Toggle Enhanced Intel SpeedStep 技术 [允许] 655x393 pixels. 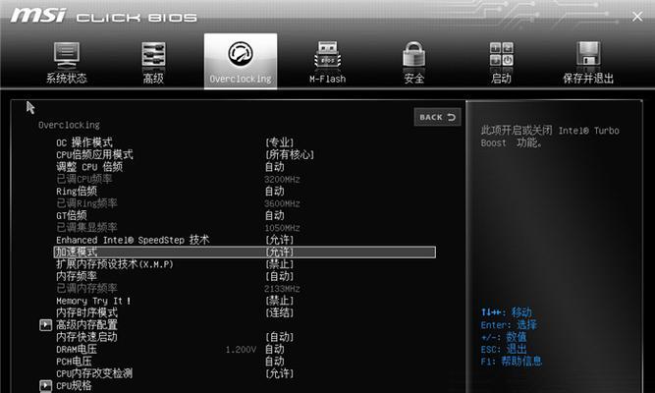point(280,240)
